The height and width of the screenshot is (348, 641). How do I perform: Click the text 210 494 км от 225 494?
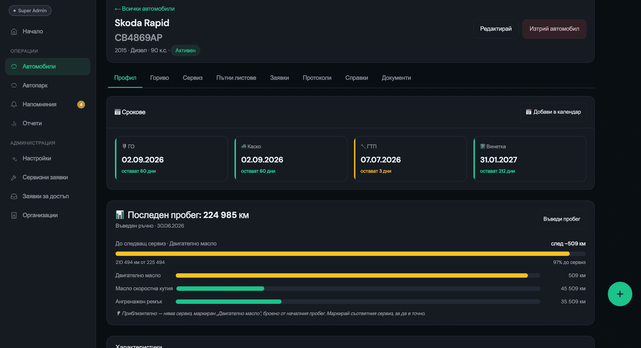click(140, 262)
